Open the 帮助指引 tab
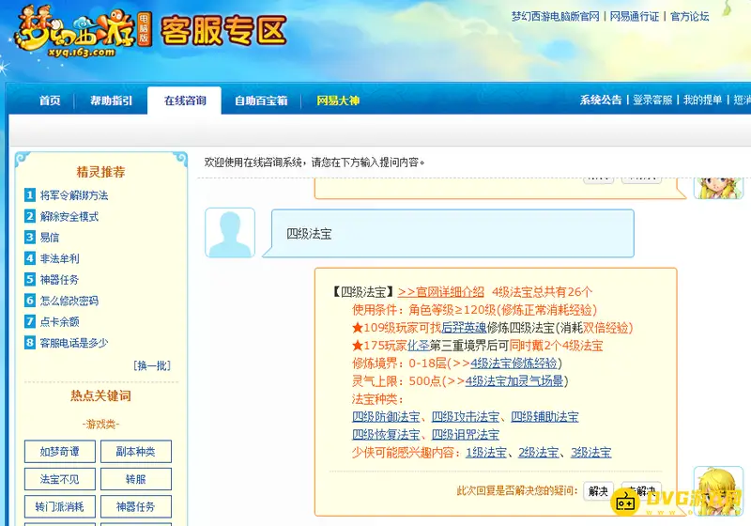 (x=111, y=101)
